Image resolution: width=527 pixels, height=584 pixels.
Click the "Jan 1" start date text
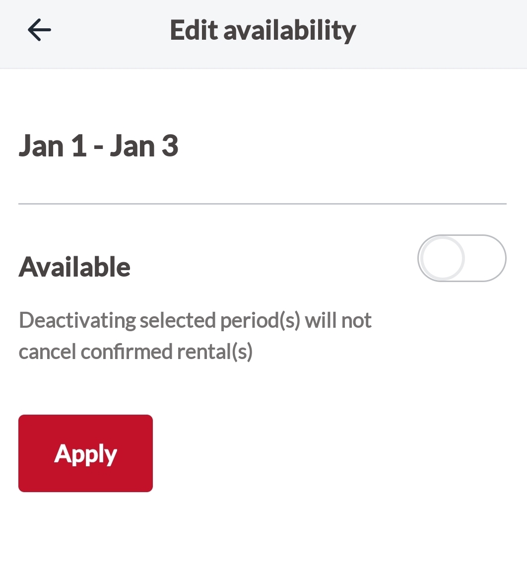coord(53,146)
